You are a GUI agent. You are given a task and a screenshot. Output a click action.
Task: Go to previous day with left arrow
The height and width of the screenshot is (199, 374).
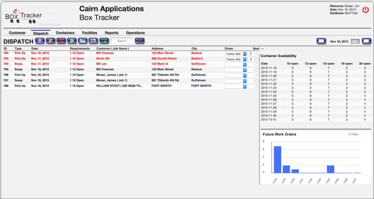(x=321, y=41)
